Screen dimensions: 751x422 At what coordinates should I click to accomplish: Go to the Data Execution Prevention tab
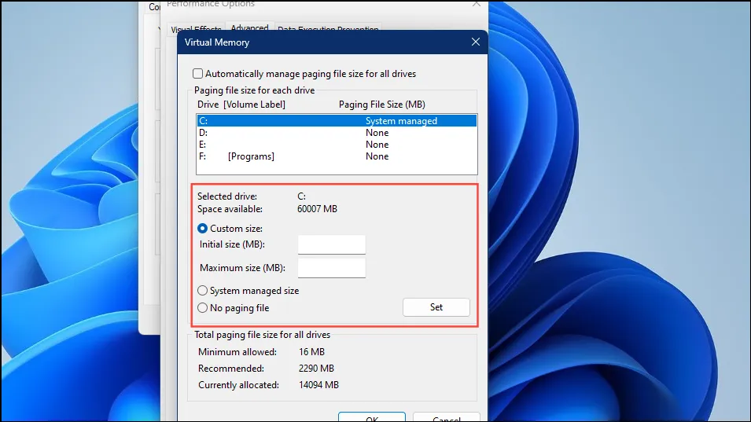click(x=328, y=30)
